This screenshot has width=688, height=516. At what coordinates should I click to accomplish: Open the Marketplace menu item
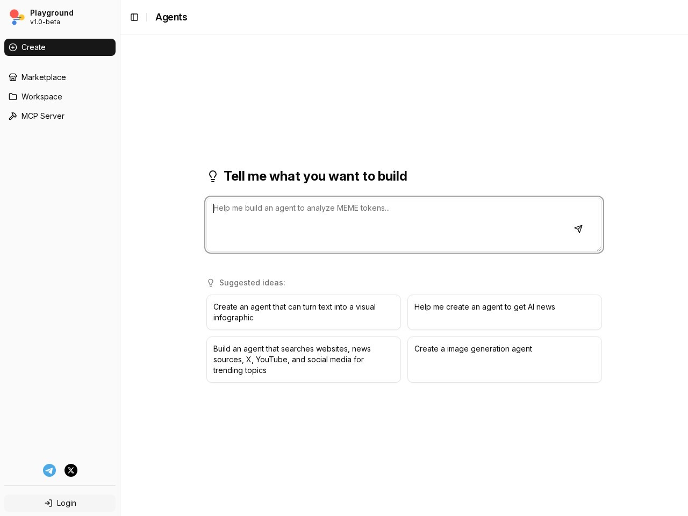tap(60, 77)
